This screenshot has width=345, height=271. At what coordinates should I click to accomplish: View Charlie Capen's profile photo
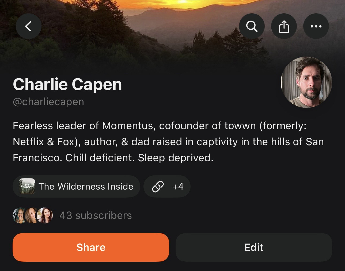[x=306, y=82]
